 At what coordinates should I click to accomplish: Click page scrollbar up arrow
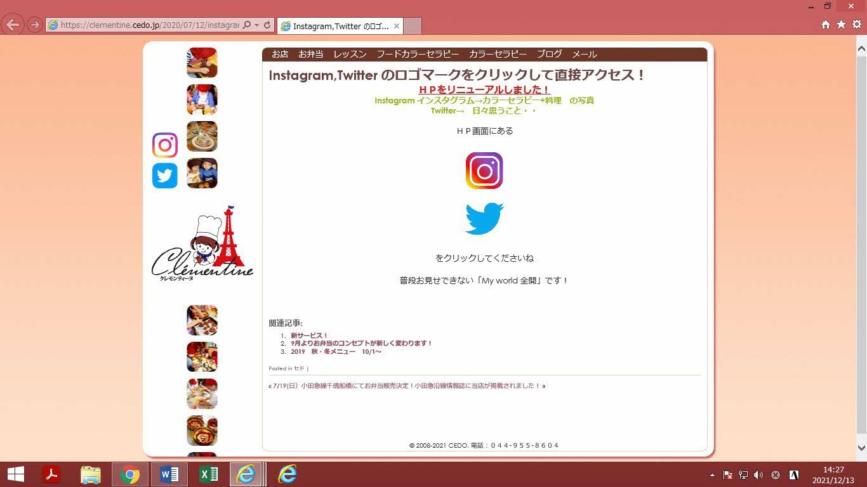(x=861, y=48)
